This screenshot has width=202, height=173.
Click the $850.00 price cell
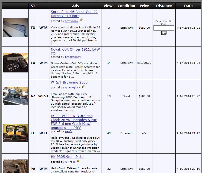[144, 169]
